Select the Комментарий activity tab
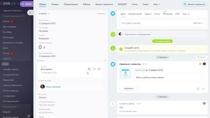The height and width of the screenshot is (118, 210). [135, 14]
